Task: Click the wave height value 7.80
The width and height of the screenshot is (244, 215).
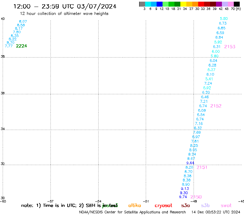Action: click(x=17, y=32)
